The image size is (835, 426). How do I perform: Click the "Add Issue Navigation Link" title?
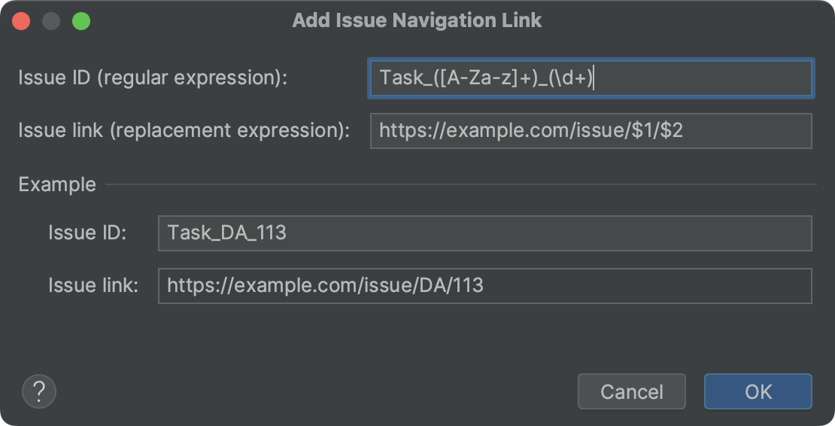pos(417,20)
